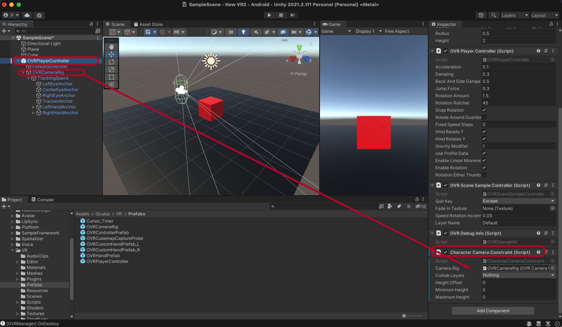Pick Camera Rig object selector circle
This screenshot has width=562, height=327.
(553, 268)
